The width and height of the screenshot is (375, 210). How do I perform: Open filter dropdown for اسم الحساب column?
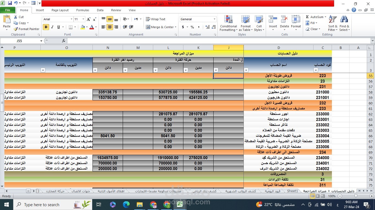pos(246,70)
